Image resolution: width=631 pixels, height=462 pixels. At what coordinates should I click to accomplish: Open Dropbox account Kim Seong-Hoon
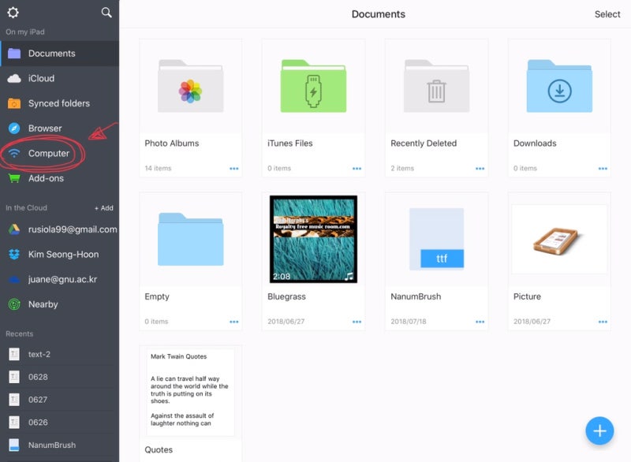(60, 255)
